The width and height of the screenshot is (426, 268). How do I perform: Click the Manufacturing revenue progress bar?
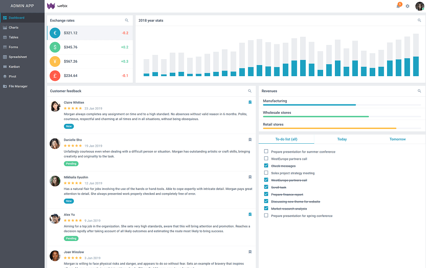coord(342,105)
